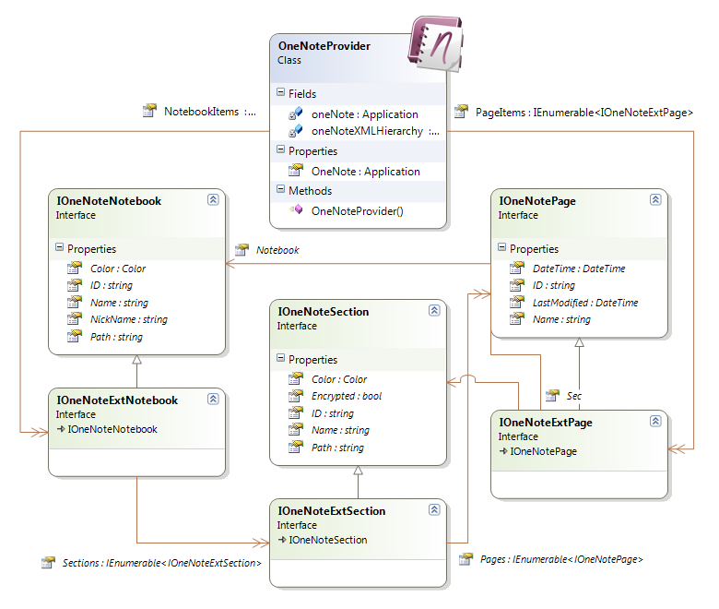Click IOneNotePage DateTime property icon
The height and width of the screenshot is (609, 719).
[517, 268]
